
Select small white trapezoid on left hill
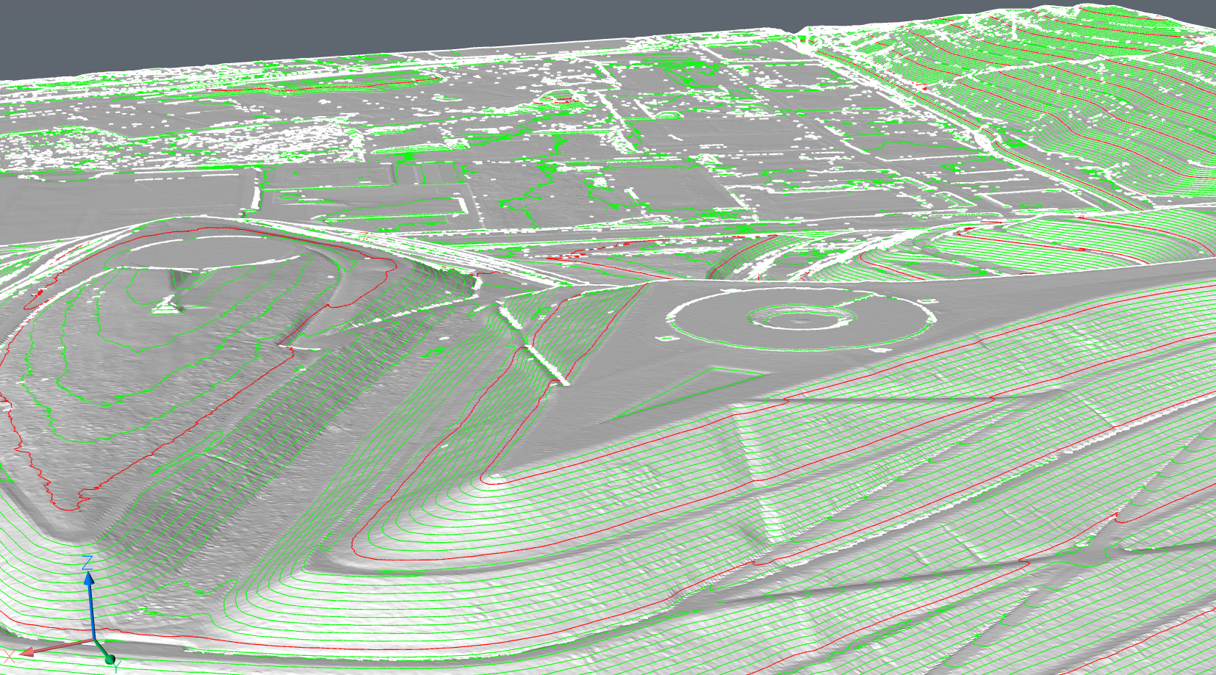tap(170, 305)
